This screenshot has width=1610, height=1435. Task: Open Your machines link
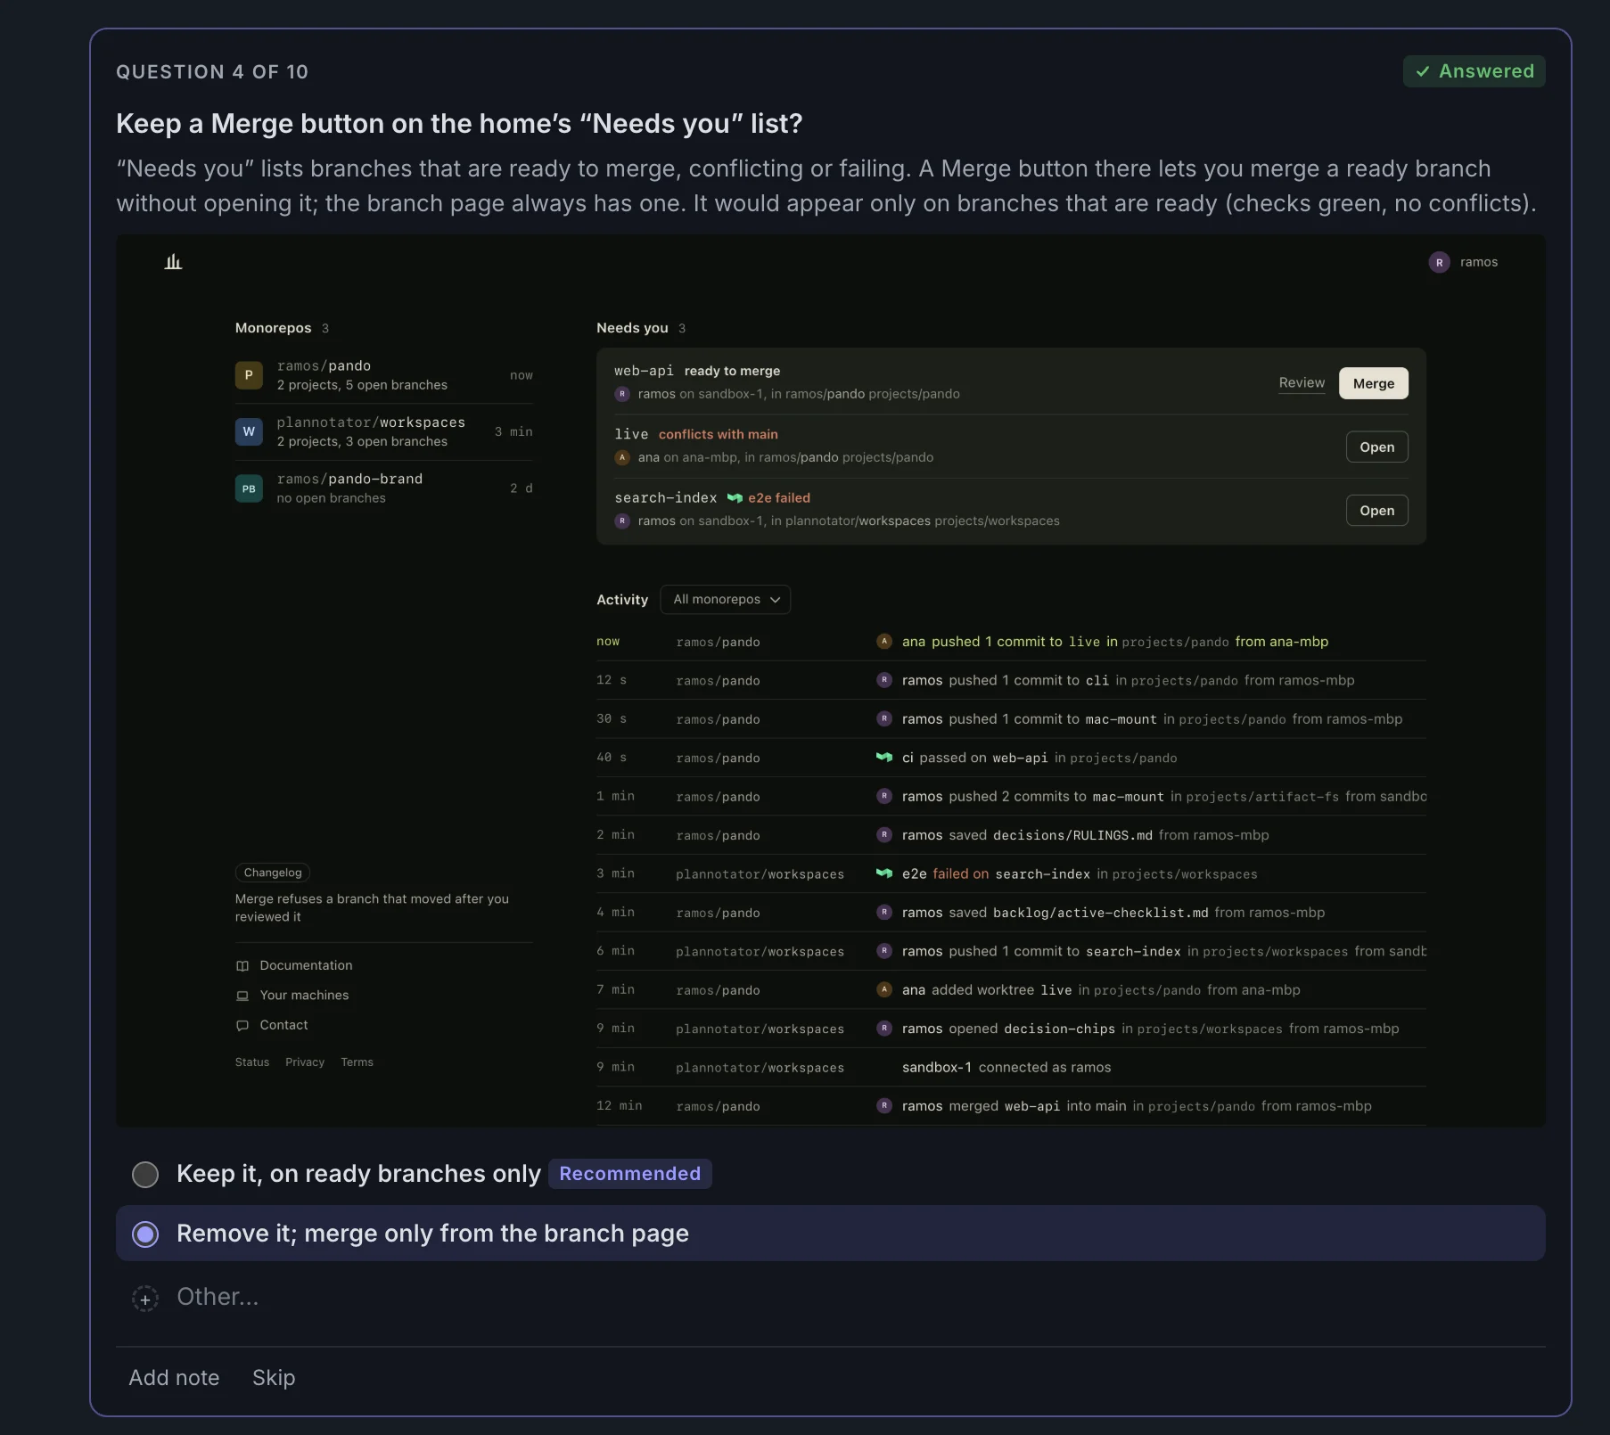(304, 996)
